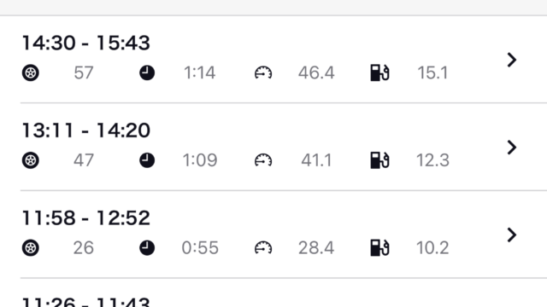Image resolution: width=547 pixels, height=307 pixels.
Task: Click clock duration icon in 11:58 trip
Action: 147,248
